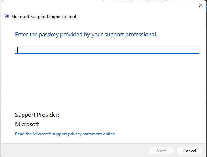Viewport: 207px width, 157px height.
Task: Focus the passkey text input field
Action: click(x=107, y=50)
